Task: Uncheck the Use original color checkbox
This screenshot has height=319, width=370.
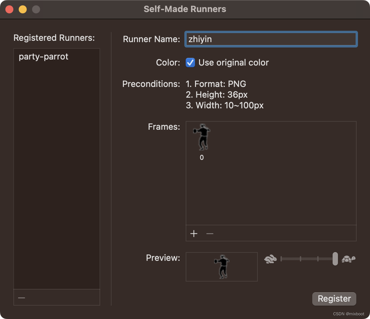Action: (x=190, y=63)
